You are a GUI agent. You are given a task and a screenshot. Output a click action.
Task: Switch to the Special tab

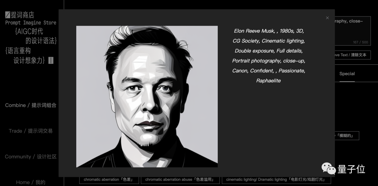click(347, 74)
